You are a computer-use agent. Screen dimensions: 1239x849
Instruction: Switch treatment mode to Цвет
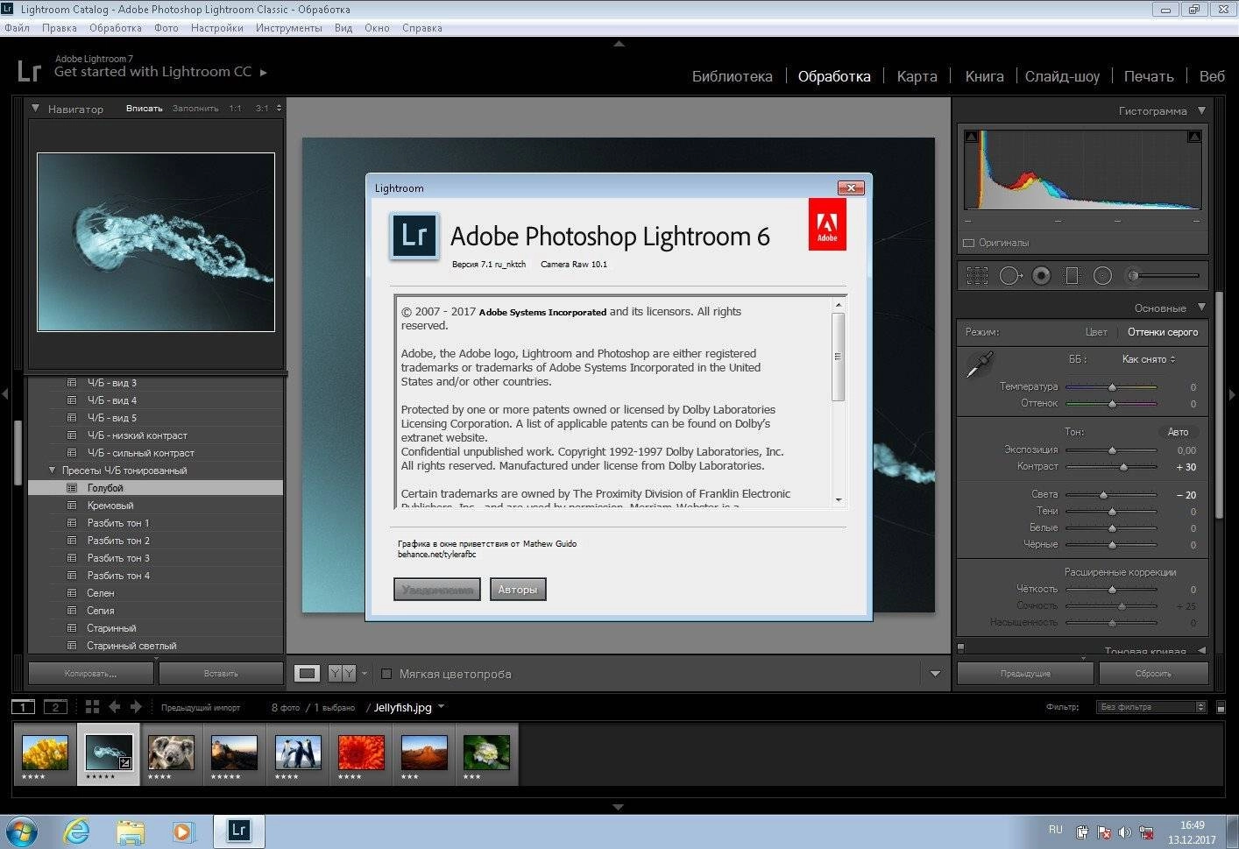click(1096, 332)
